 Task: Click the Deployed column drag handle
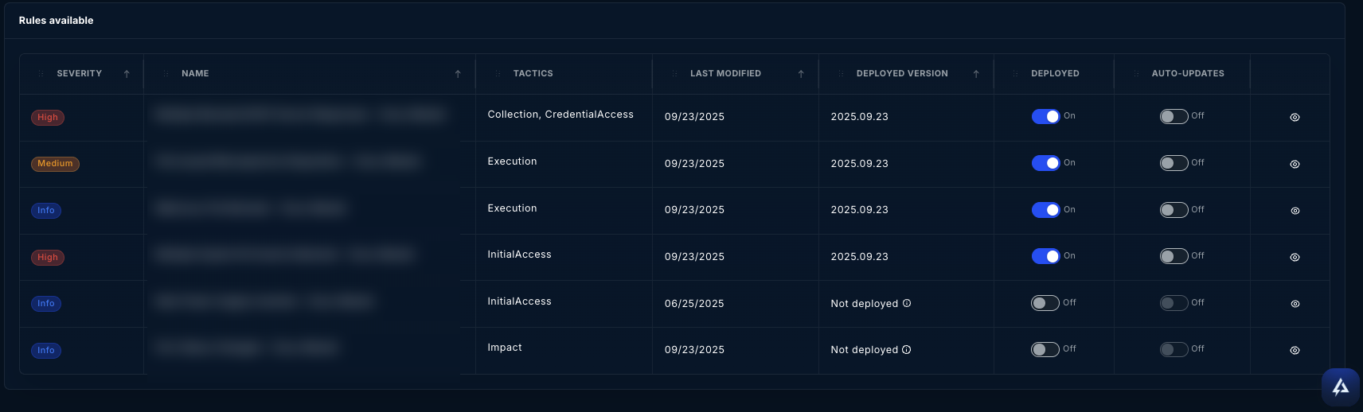click(1015, 74)
